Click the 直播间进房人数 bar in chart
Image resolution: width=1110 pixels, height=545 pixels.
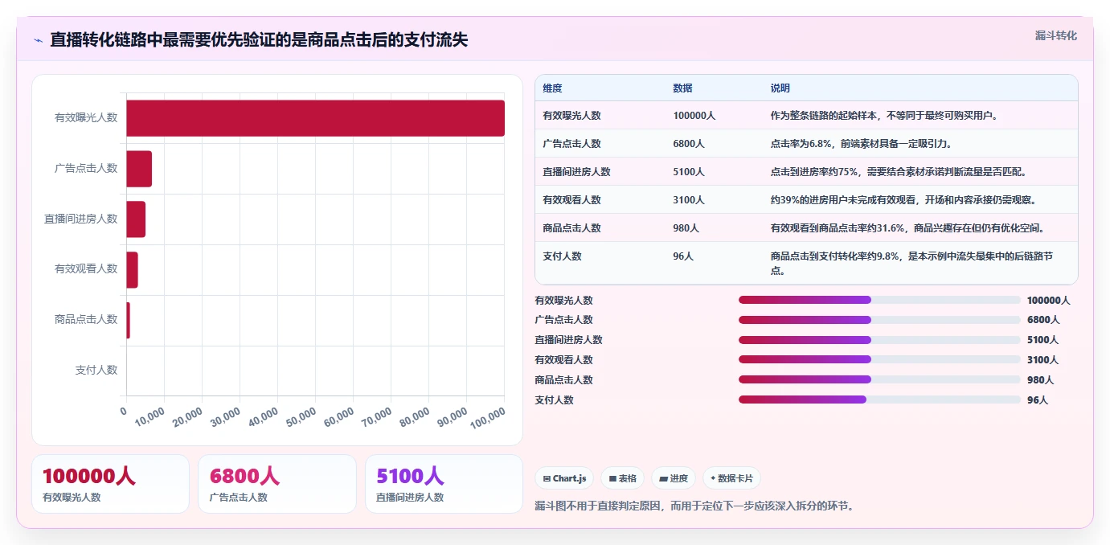tap(136, 219)
